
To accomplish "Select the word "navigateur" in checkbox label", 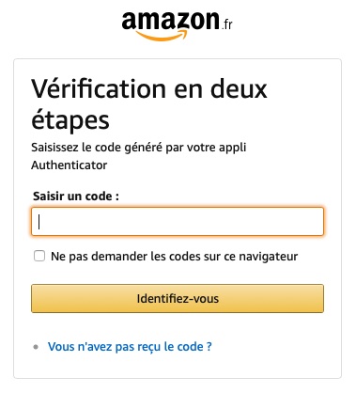I will (269, 257).
